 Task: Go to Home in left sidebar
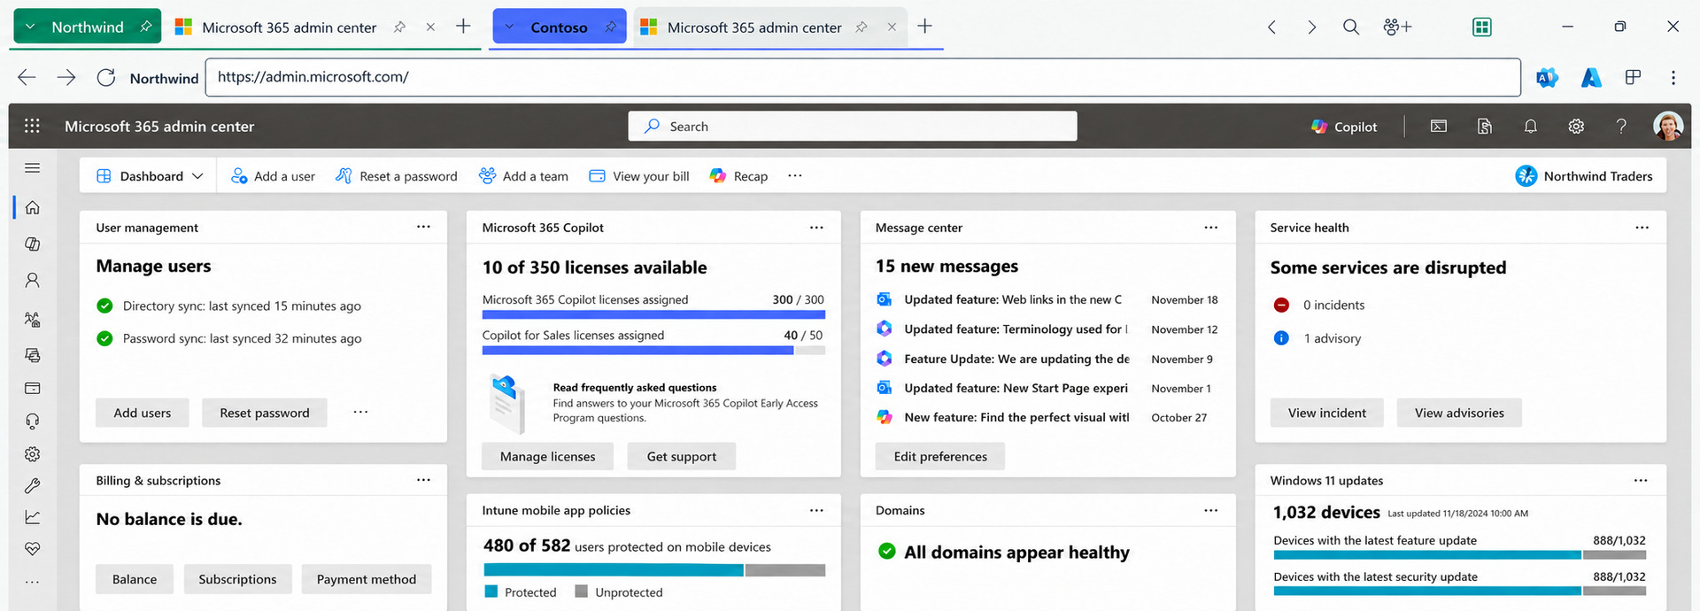(33, 207)
